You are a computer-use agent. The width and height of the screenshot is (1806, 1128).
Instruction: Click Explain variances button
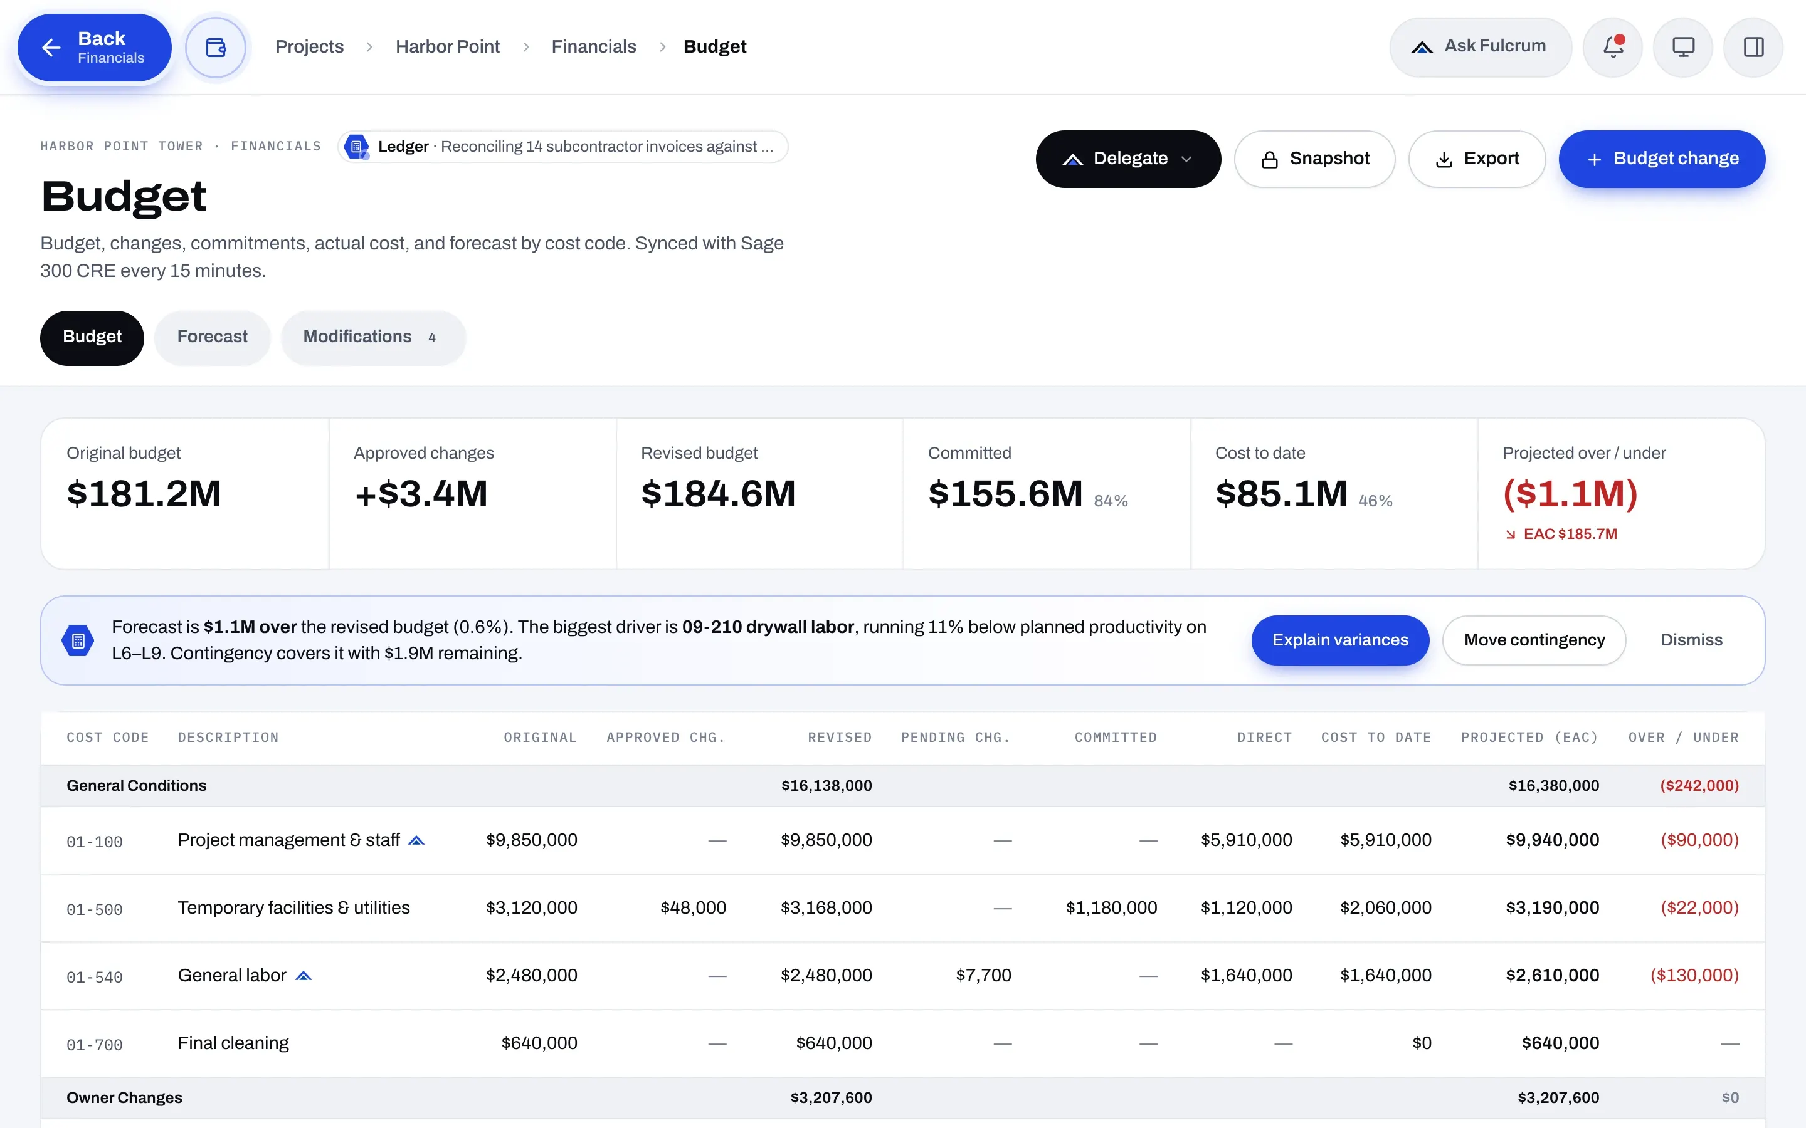pos(1339,640)
